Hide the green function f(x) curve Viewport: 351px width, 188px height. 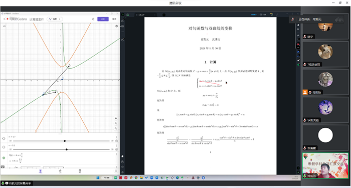4,158
